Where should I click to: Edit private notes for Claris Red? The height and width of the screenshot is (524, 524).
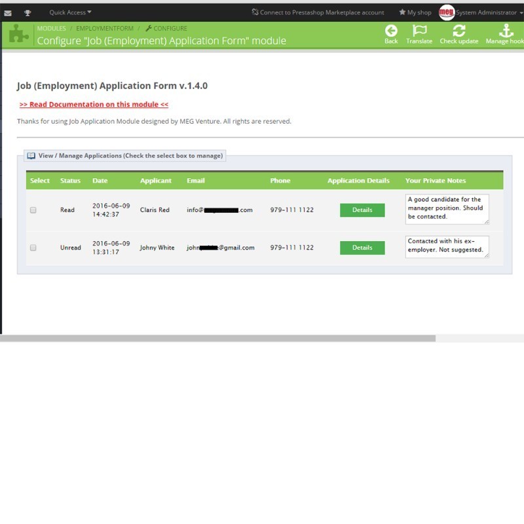(447, 209)
